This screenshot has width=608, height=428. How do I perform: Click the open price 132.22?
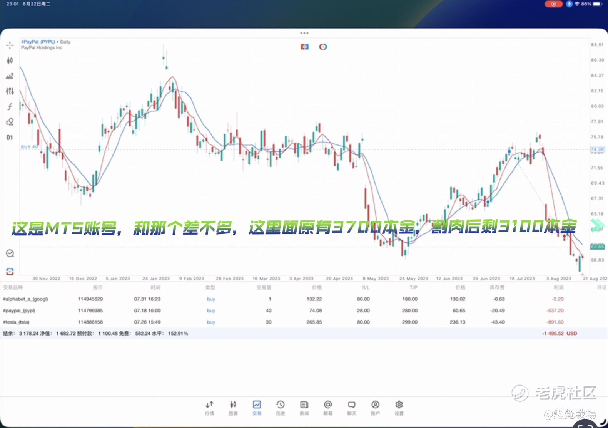pos(314,299)
